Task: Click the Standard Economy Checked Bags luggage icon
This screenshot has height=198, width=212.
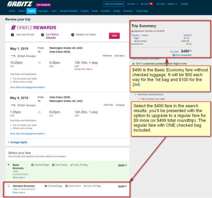Action: pyautogui.click(x=46, y=186)
